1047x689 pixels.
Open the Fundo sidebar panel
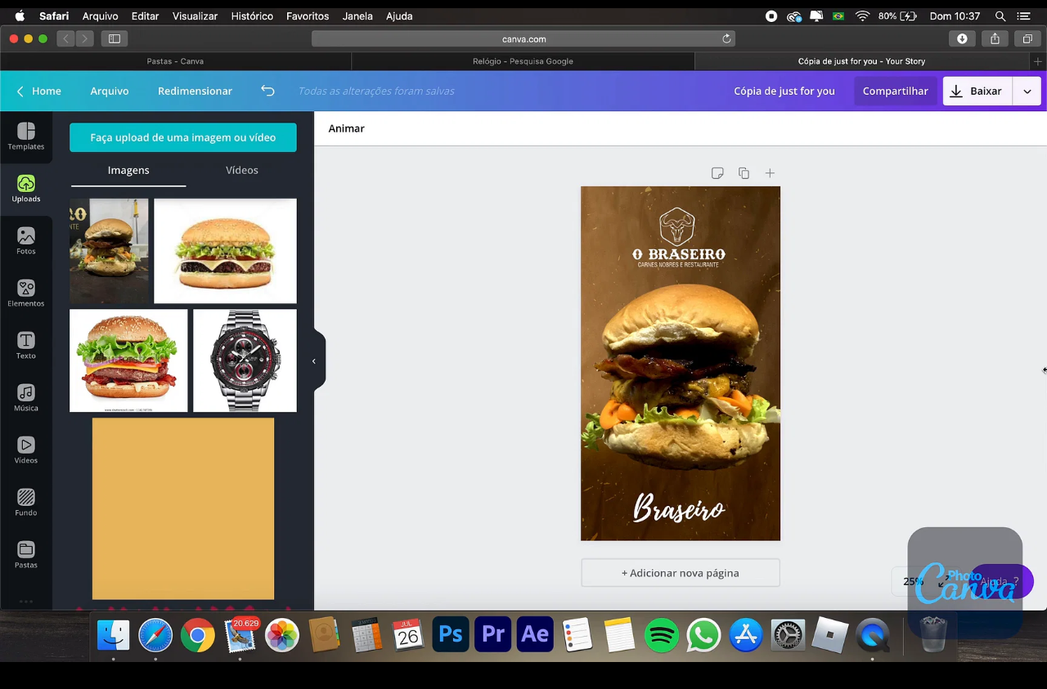coord(26,503)
